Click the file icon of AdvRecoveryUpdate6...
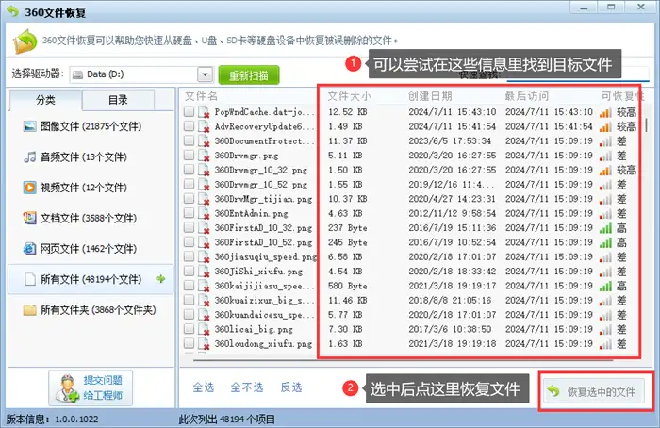The height and width of the screenshot is (428, 660). (x=204, y=126)
